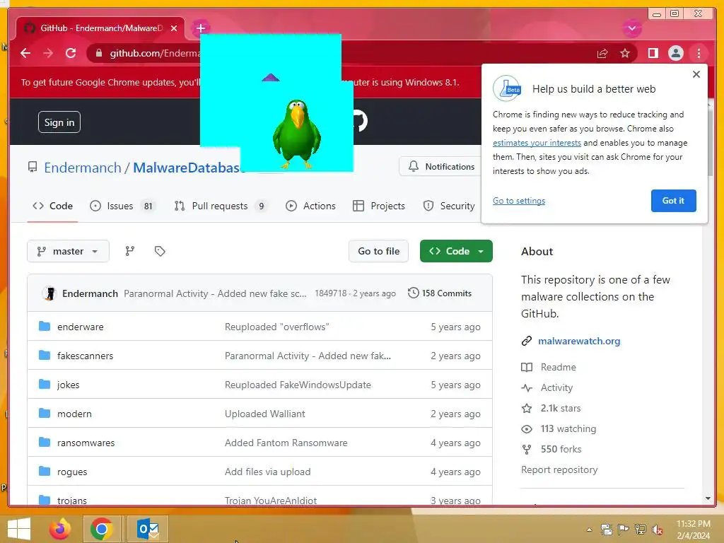Open Chrome's three-dot menu
Image resolution: width=724 pixels, height=543 pixels.
click(x=699, y=54)
